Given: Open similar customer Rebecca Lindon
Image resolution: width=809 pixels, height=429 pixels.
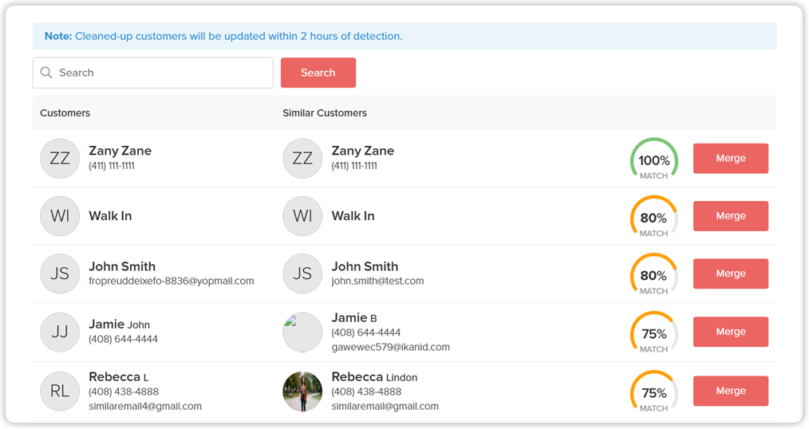Looking at the screenshot, I should tap(374, 377).
